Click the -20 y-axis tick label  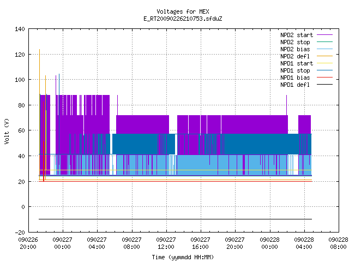(20, 233)
